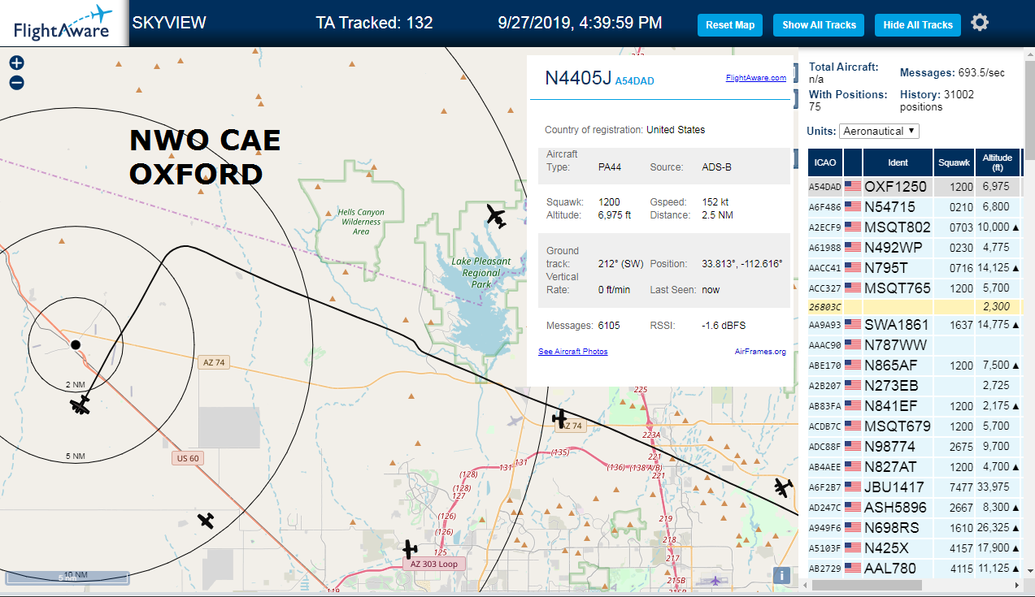Click the AA9A93 ICAO cell

(825, 324)
